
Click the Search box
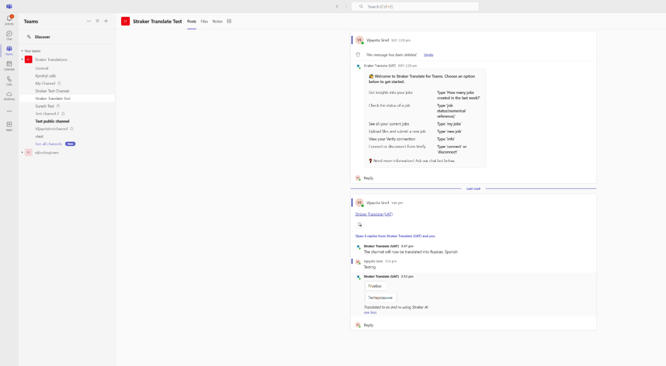click(x=415, y=6)
